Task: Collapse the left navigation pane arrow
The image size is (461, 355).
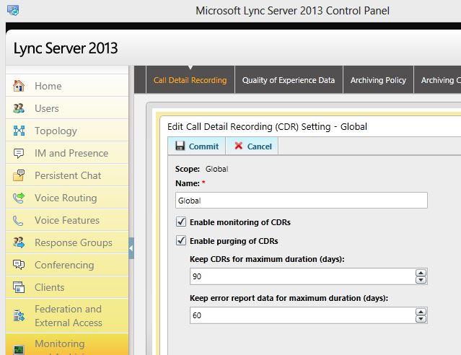Action: [131, 248]
